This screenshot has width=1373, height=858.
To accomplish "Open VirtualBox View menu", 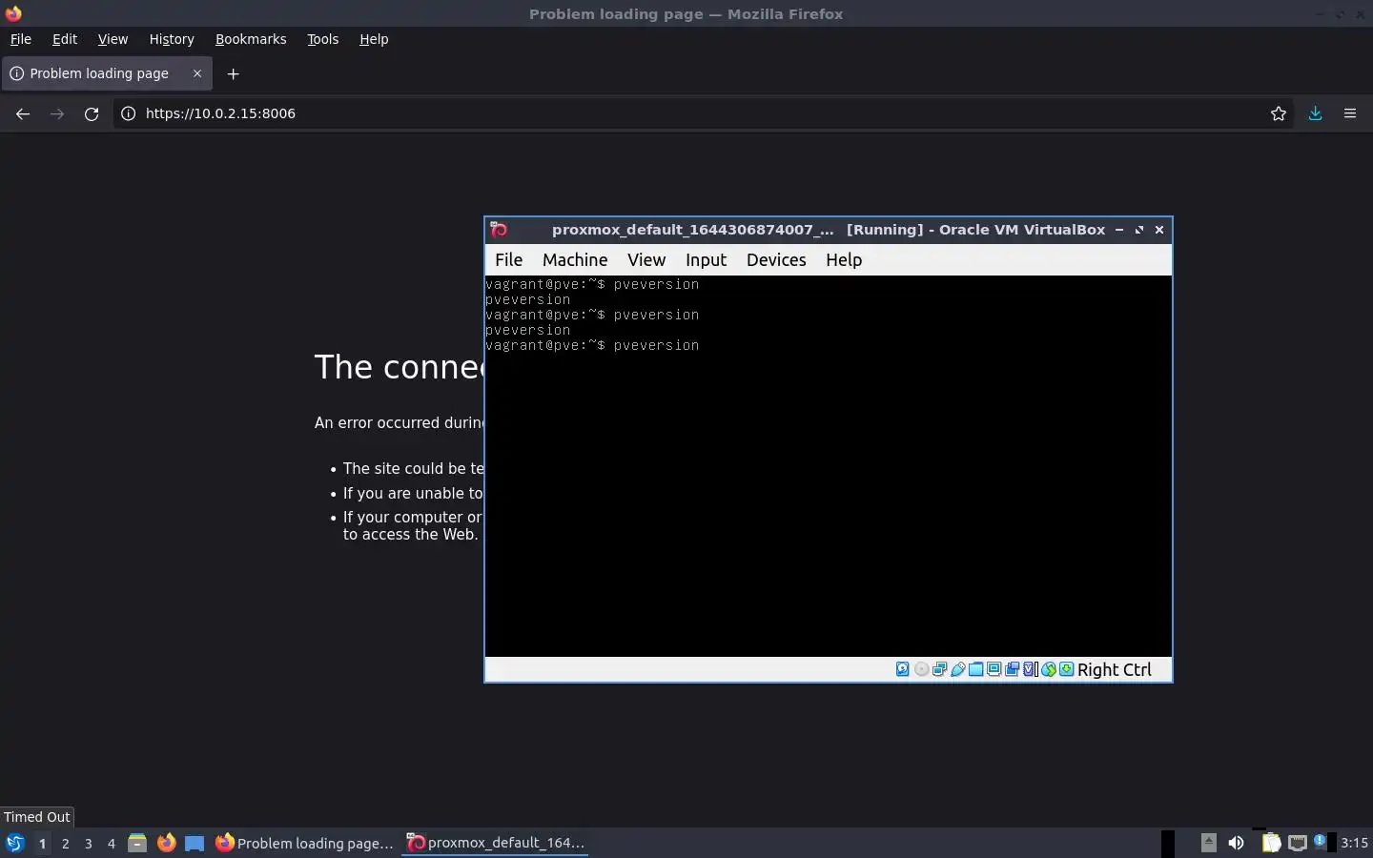I will [x=646, y=260].
